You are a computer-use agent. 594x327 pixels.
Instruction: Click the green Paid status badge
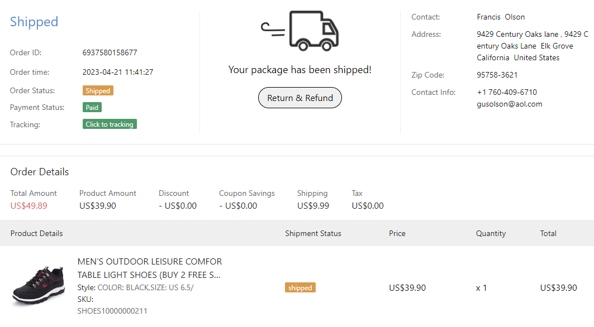point(92,108)
